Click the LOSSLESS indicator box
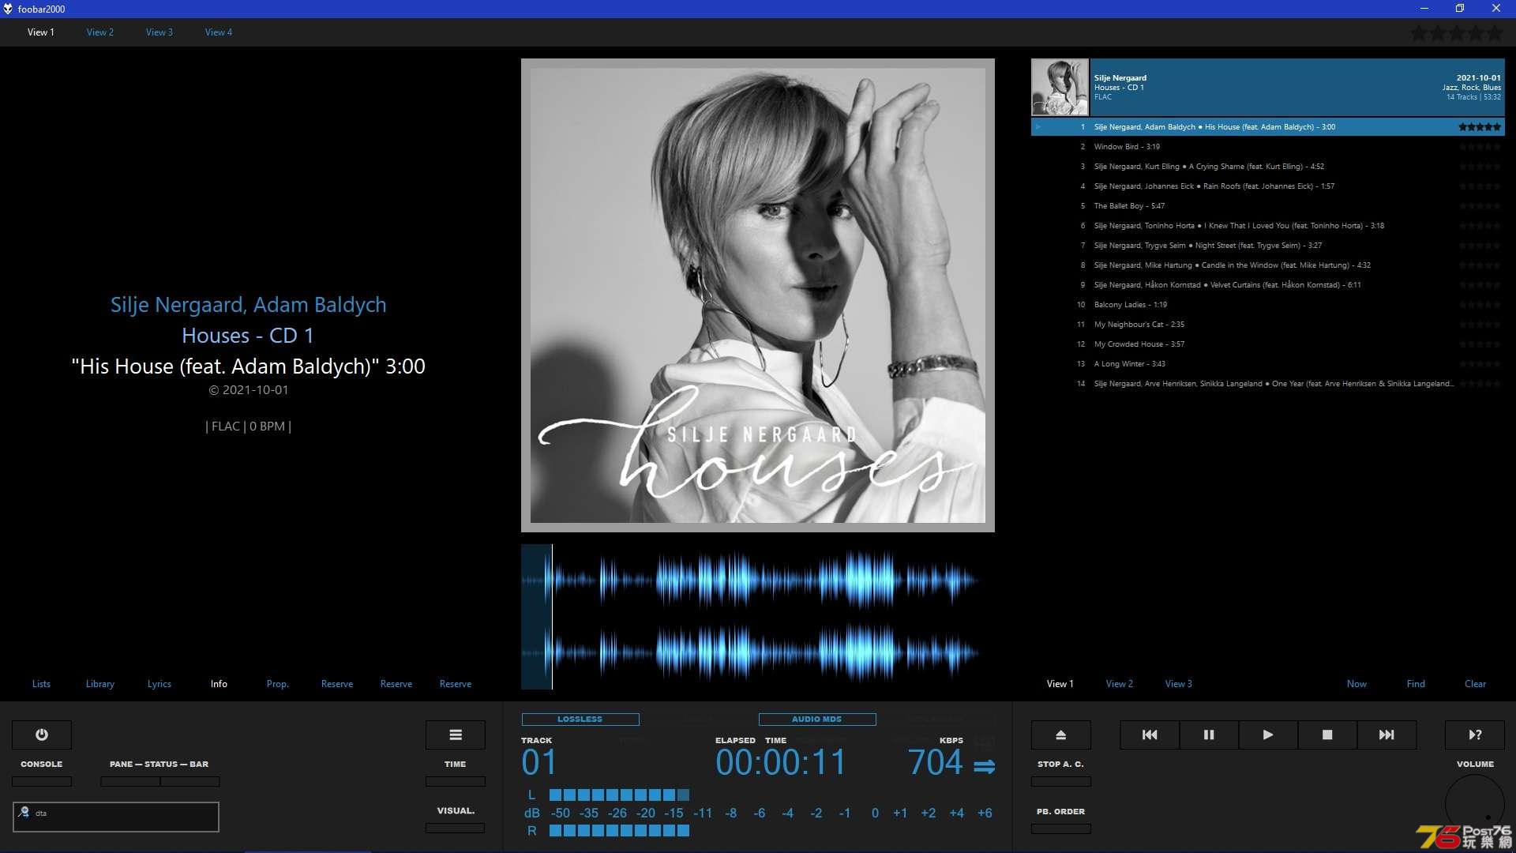This screenshot has height=853, width=1516. [580, 720]
